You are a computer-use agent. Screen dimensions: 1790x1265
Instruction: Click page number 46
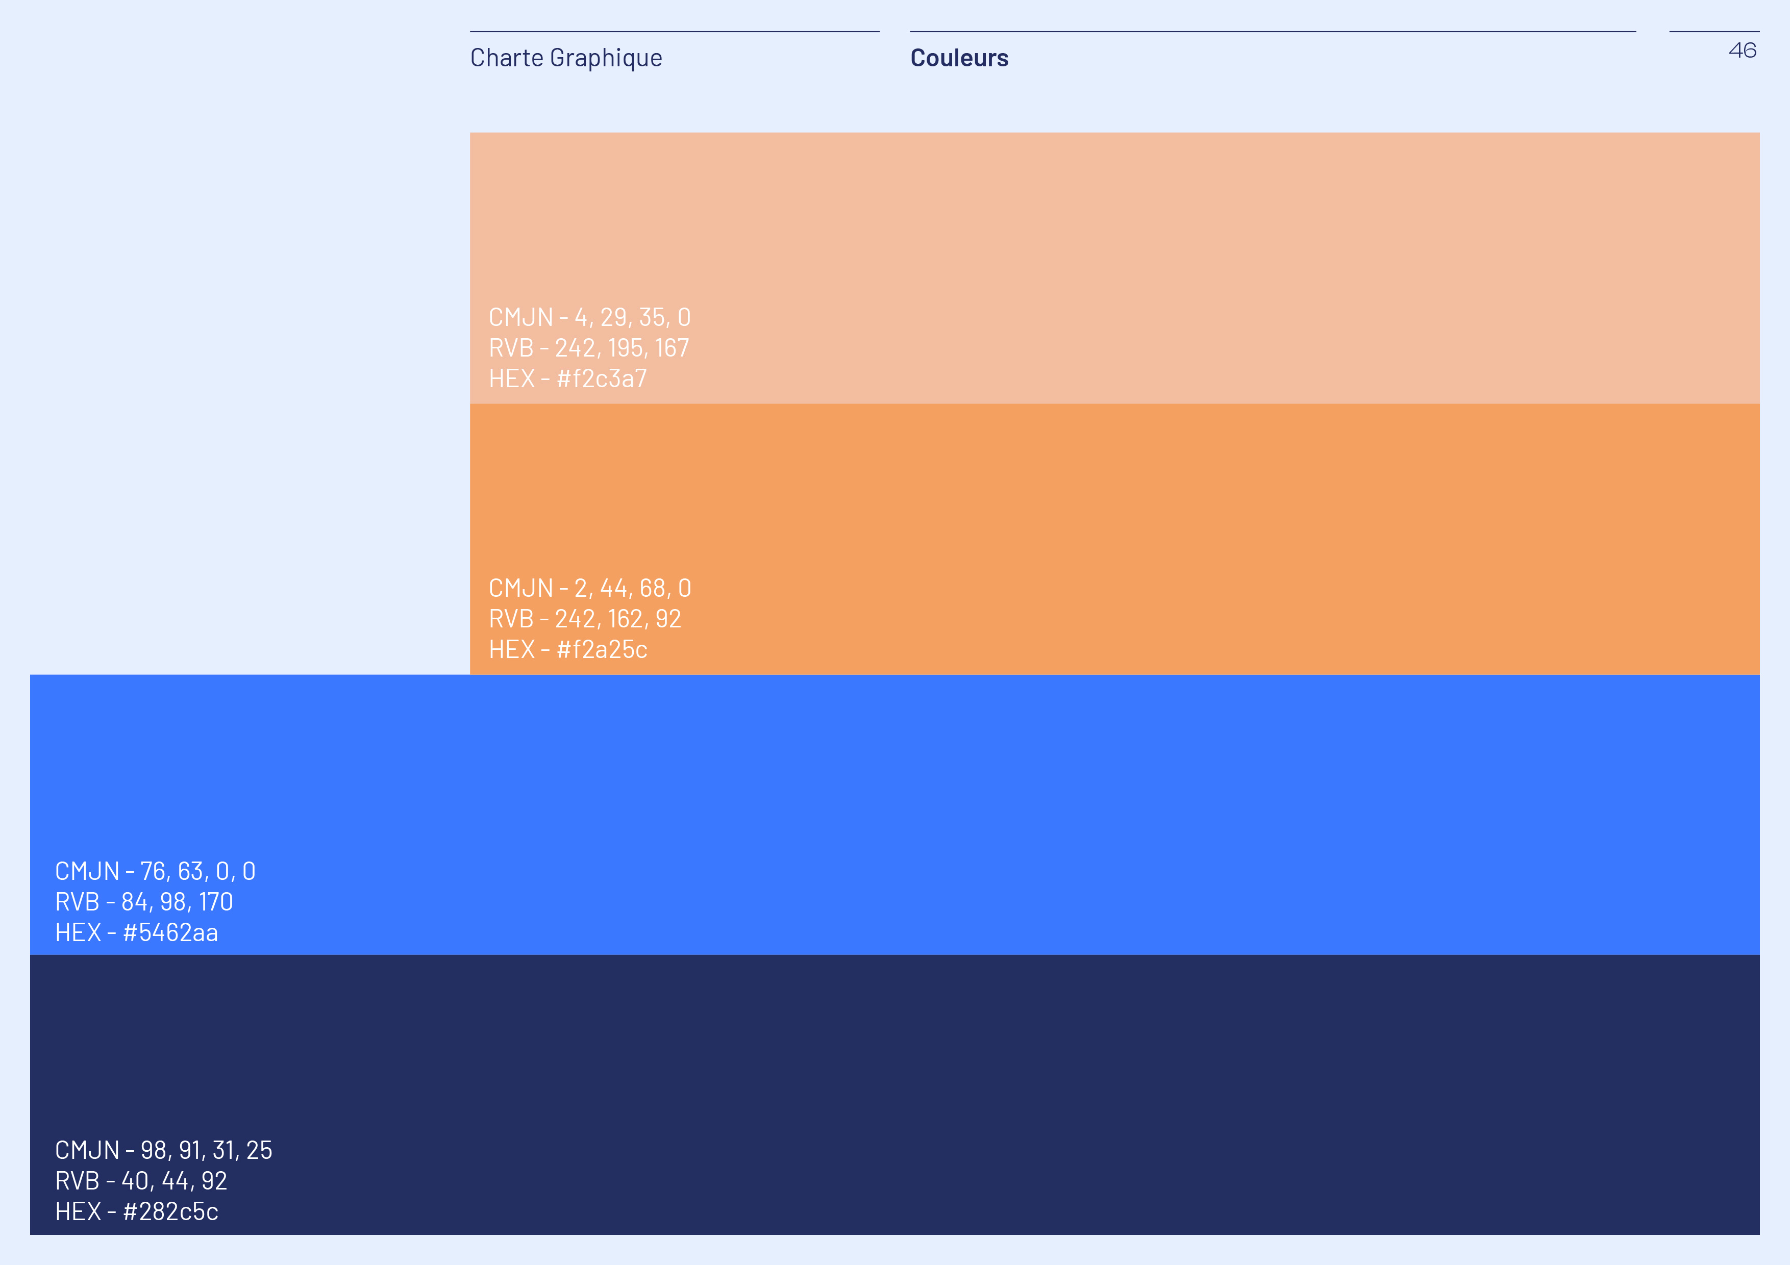point(1742,50)
